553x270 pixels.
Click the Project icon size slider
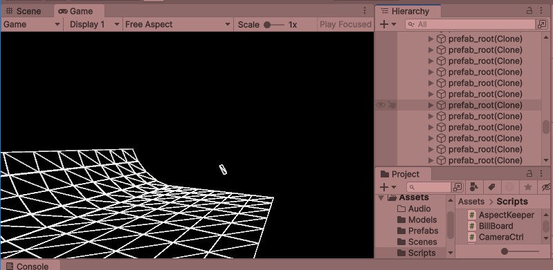pos(520,251)
